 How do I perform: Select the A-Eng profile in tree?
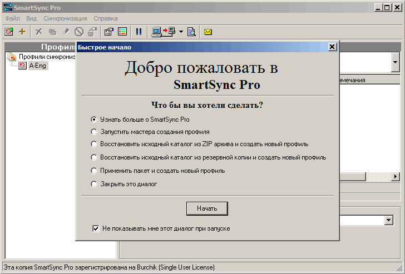click(x=38, y=66)
